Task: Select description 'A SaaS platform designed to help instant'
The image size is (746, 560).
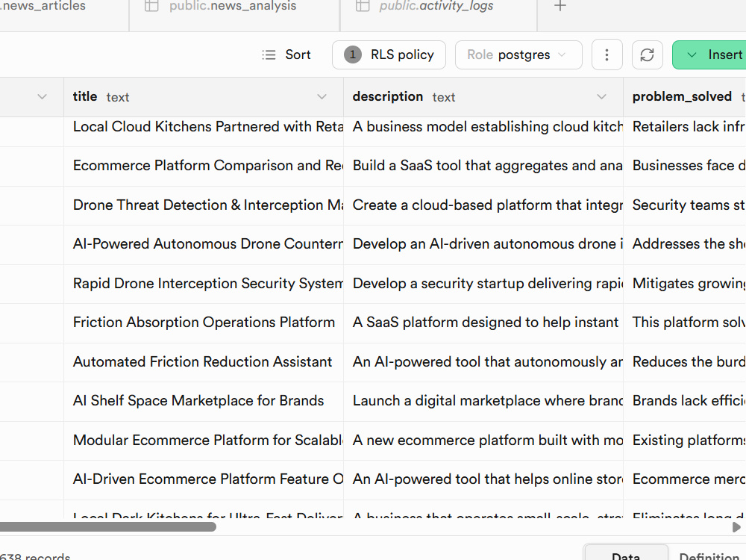Action: (483, 323)
